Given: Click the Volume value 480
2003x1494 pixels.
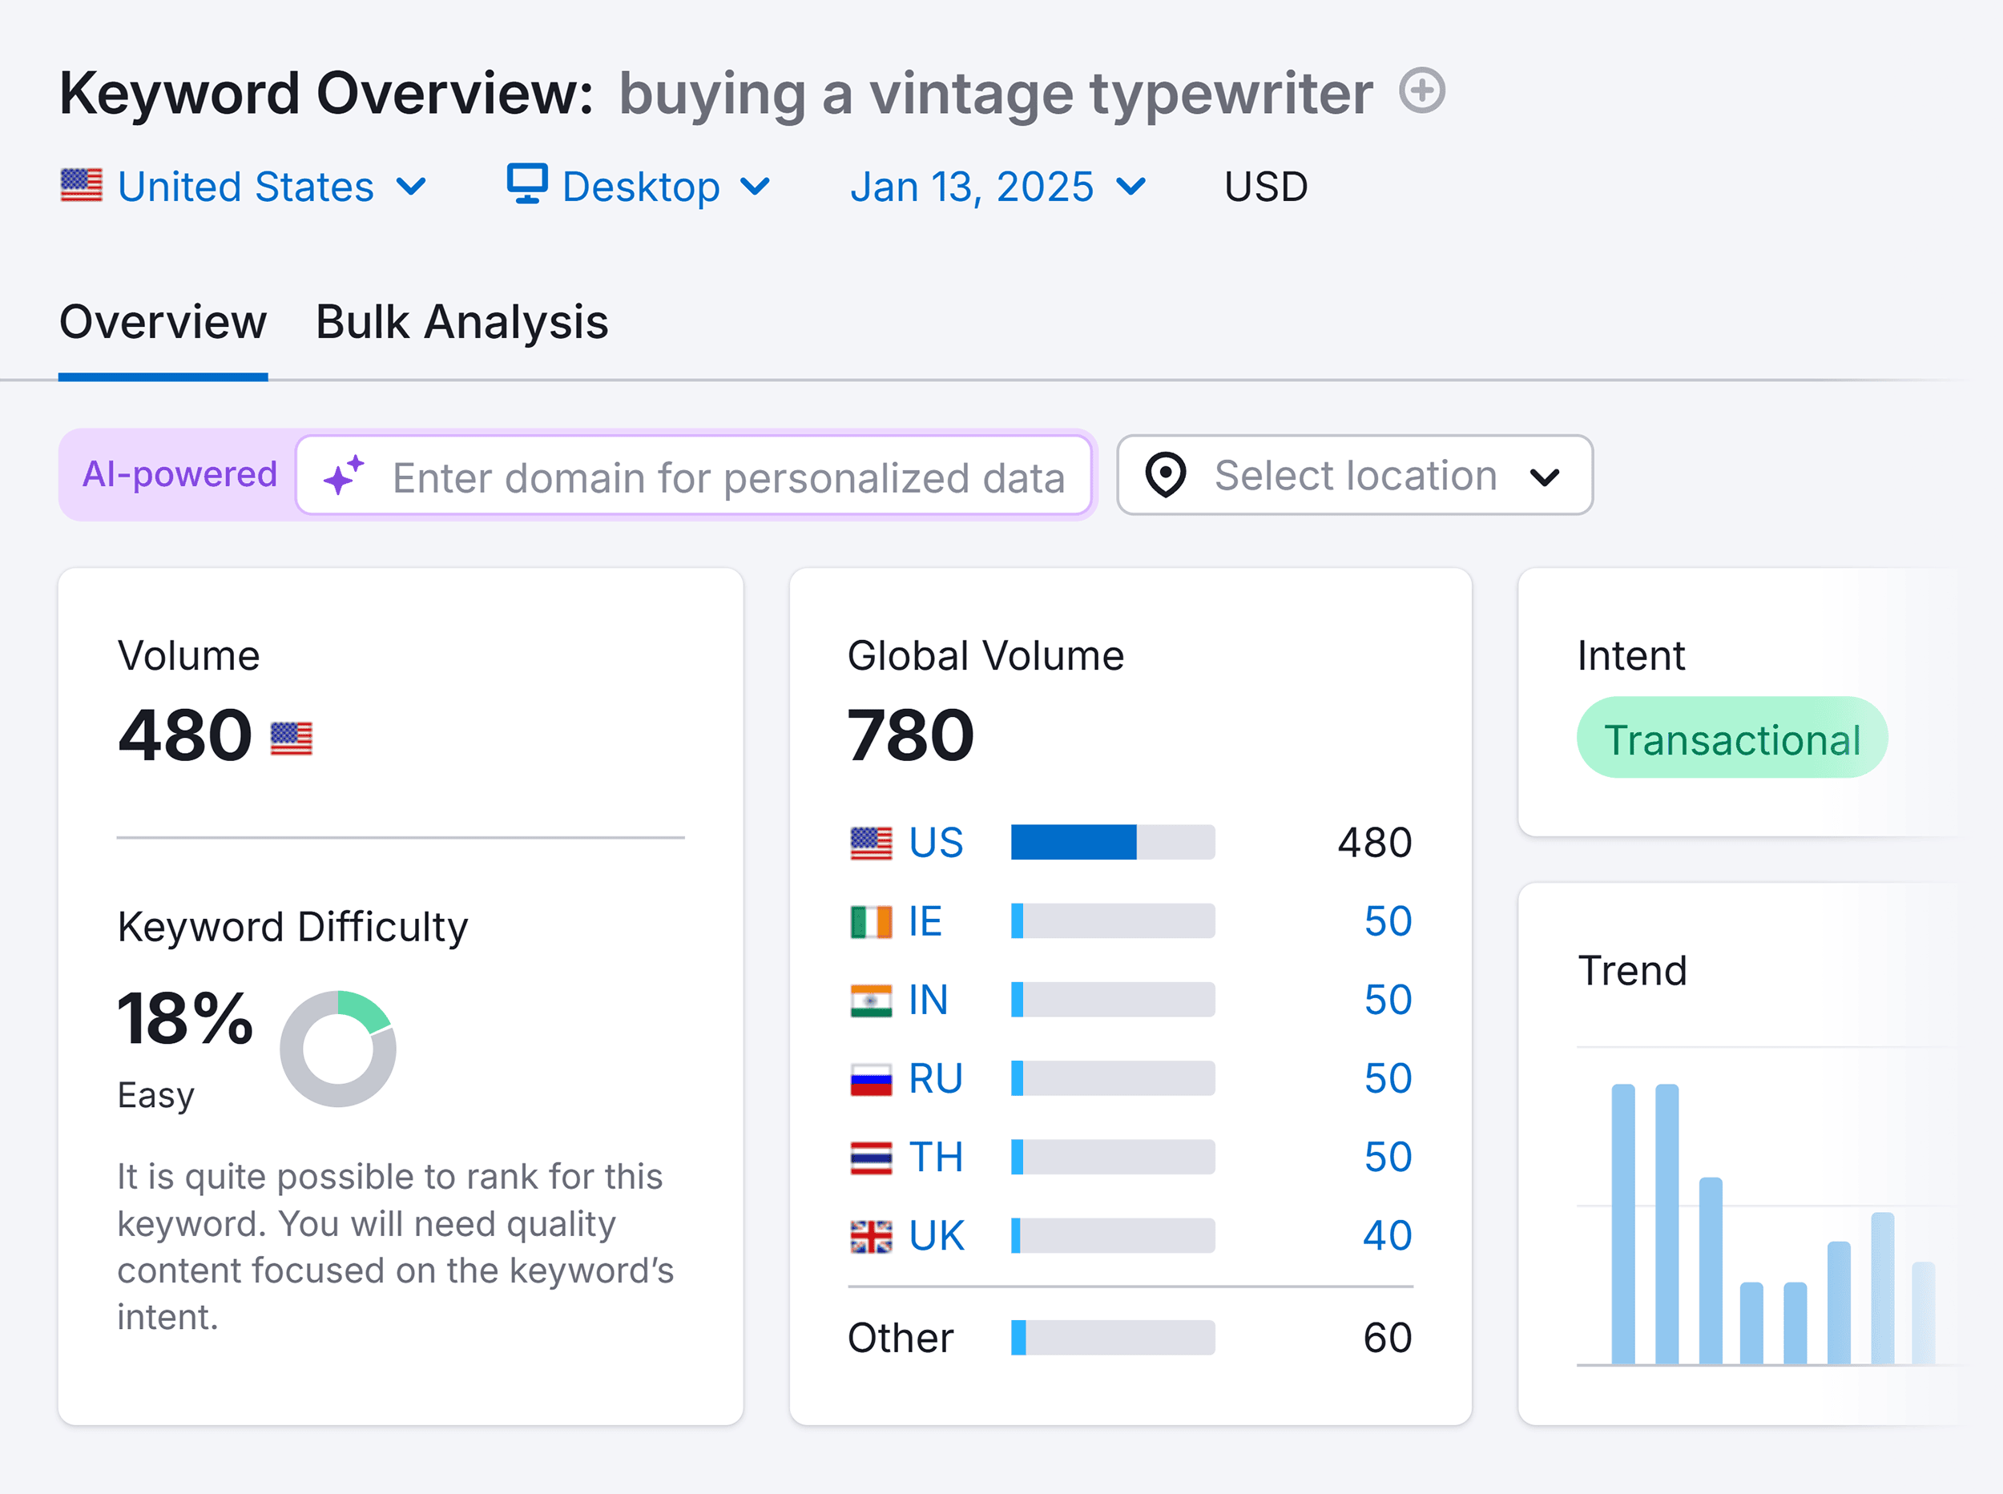Looking at the screenshot, I should coord(184,736).
